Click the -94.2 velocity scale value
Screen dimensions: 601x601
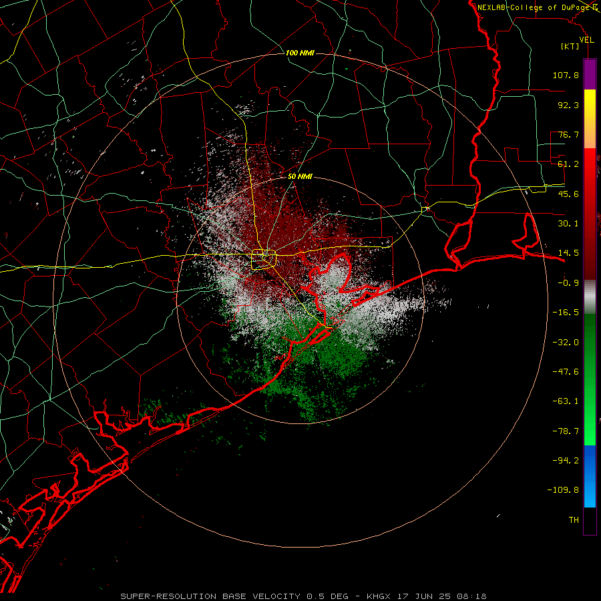point(566,461)
